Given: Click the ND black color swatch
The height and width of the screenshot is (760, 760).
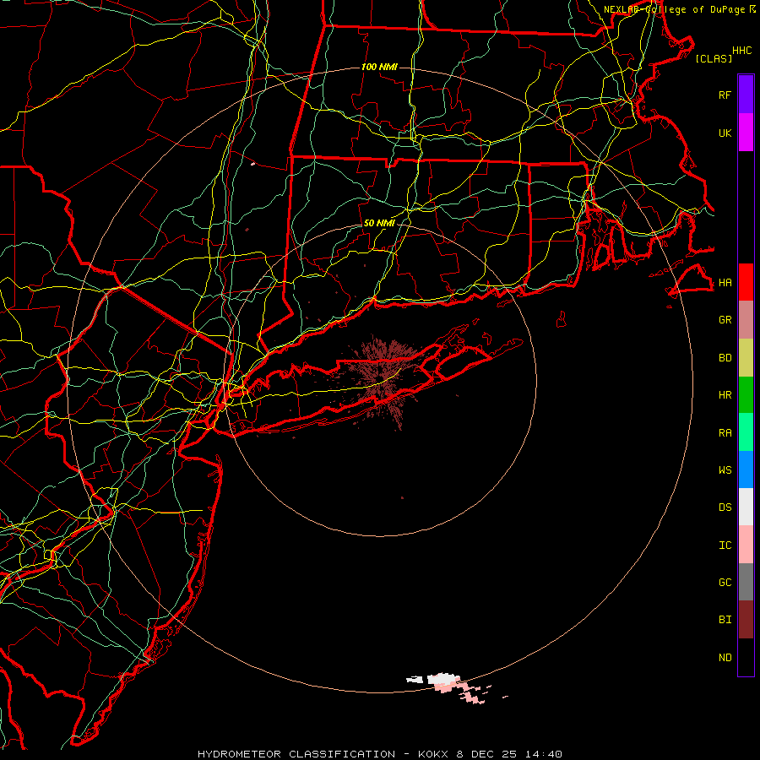Looking at the screenshot, I should tap(746, 657).
